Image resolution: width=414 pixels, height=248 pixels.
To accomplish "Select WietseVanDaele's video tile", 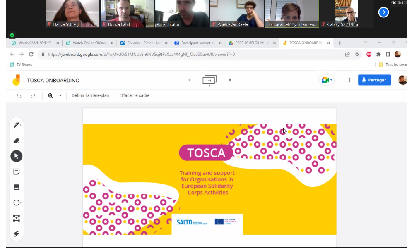I will [237, 14].
